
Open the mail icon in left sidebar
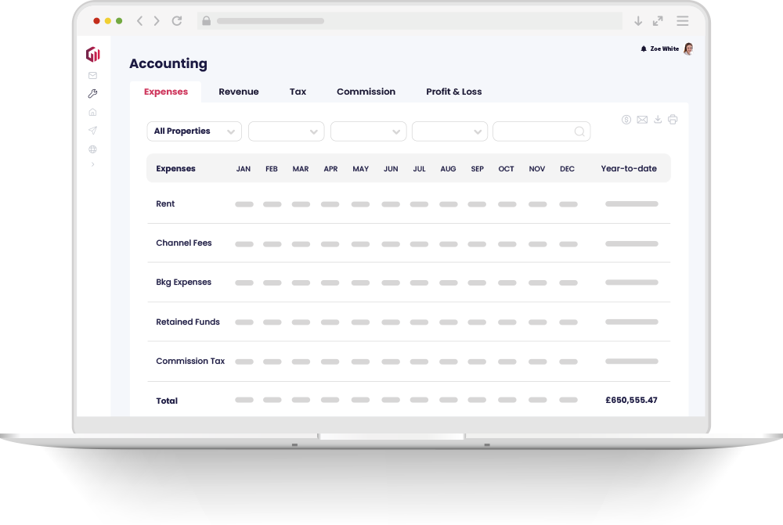click(92, 76)
